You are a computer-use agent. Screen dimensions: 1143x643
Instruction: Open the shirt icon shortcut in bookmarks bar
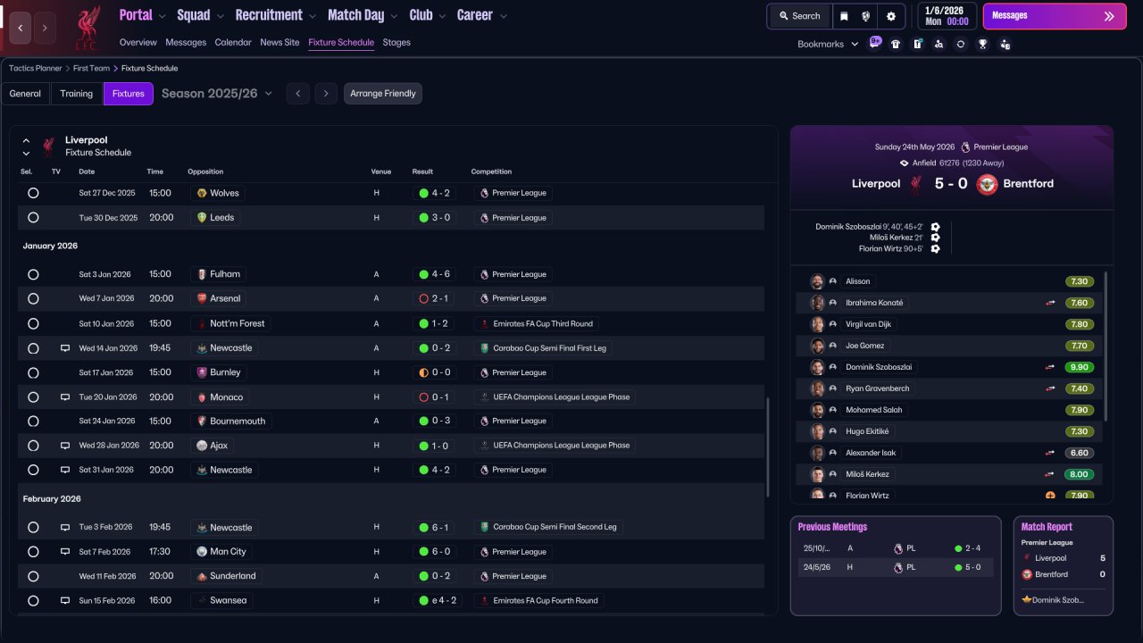tap(896, 44)
